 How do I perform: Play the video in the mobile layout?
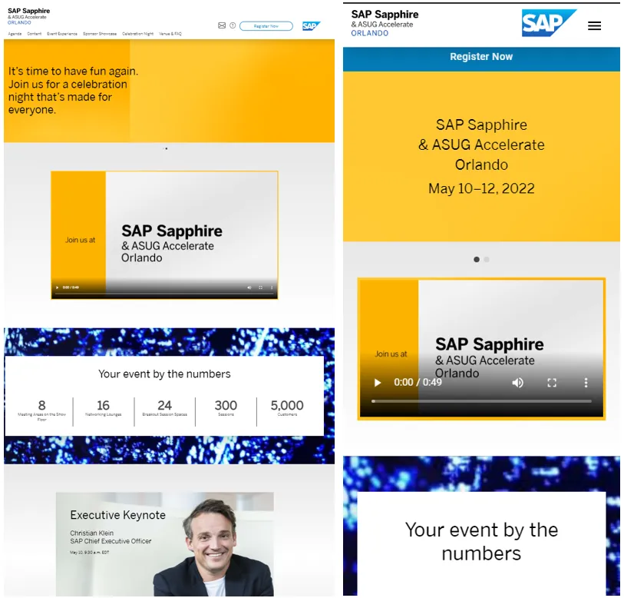tap(377, 383)
